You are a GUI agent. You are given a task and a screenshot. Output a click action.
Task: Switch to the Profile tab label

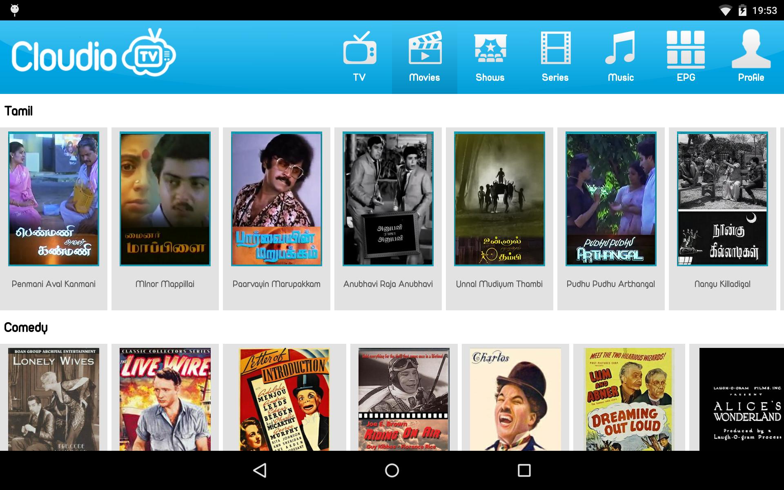click(751, 78)
